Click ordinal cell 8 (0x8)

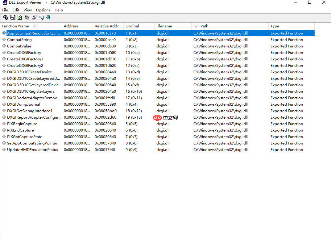coord(131,143)
